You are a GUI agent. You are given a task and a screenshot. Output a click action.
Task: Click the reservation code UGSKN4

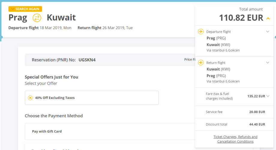(87, 60)
